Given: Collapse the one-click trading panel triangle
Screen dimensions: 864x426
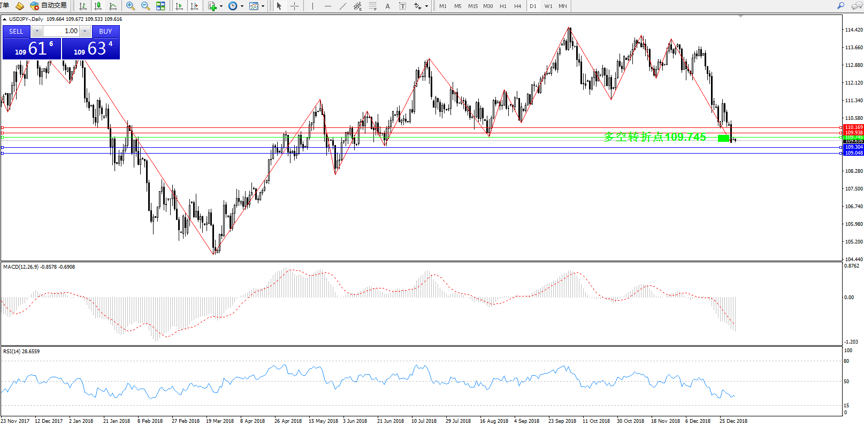Looking at the screenshot, I should (5, 19).
